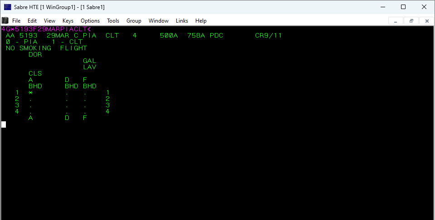The image size is (435, 220).
Task: Open the Help menu
Action: [x=201, y=21]
